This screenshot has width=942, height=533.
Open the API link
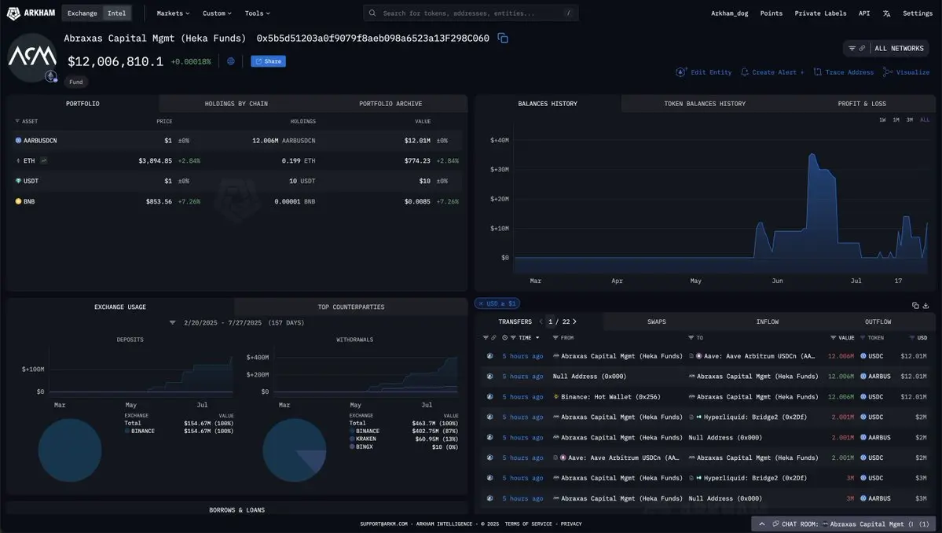click(x=864, y=13)
